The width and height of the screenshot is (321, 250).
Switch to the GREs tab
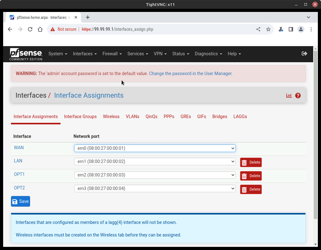(186, 117)
